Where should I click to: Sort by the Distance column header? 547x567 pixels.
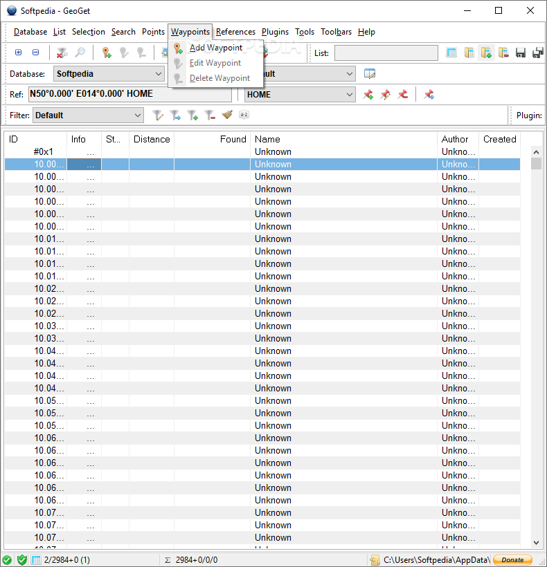pos(152,139)
